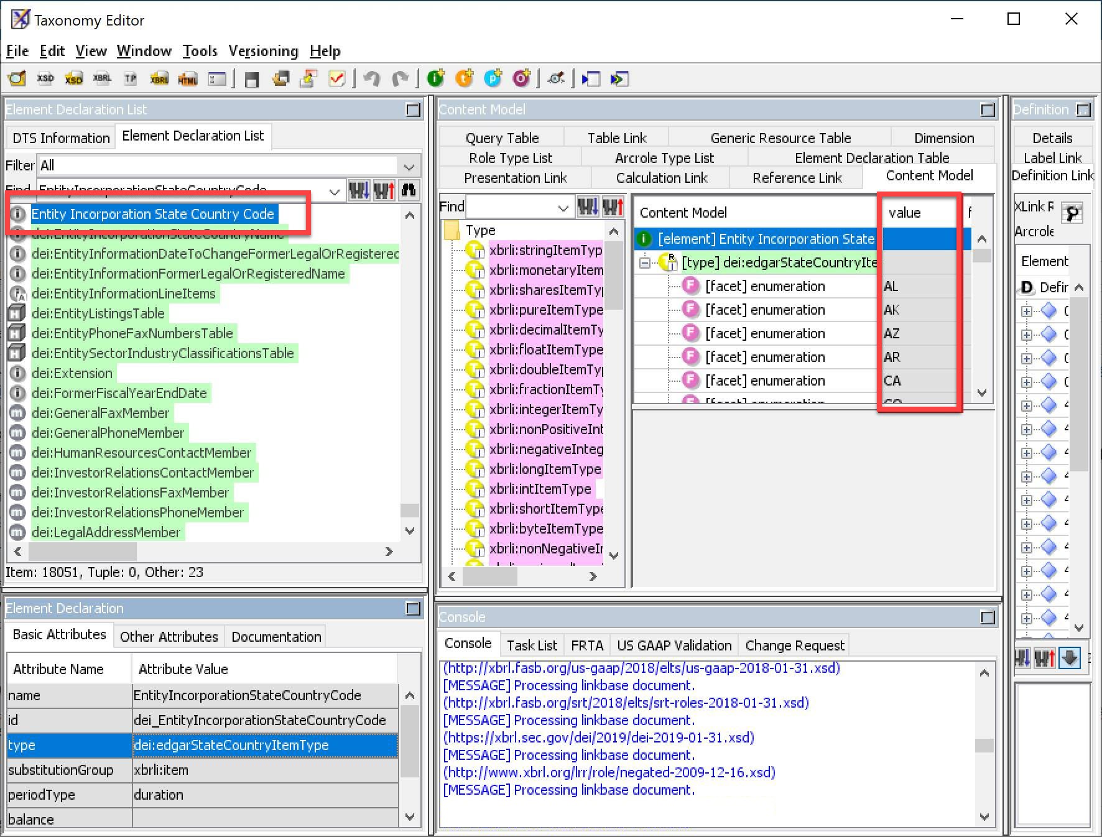Click the yellow XSD file toolbar icon
The height and width of the screenshot is (837, 1102).
coord(73,78)
